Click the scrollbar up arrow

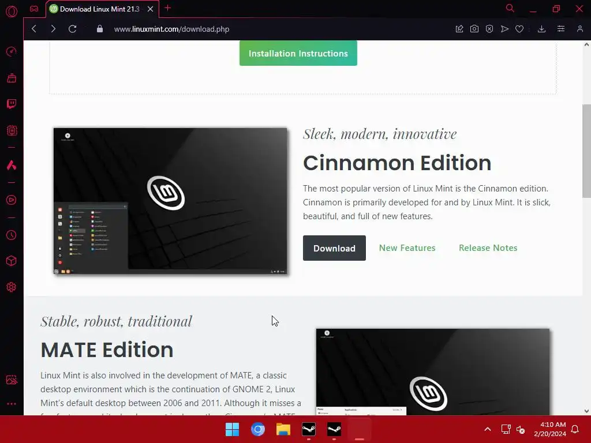pos(586,44)
